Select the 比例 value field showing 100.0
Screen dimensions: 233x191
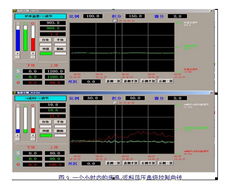coord(93,16)
